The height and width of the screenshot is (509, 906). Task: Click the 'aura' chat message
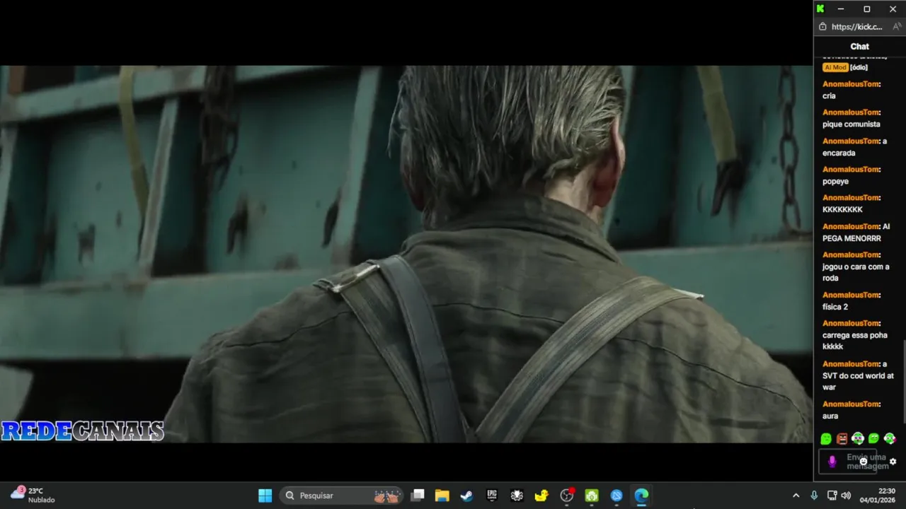830,416
